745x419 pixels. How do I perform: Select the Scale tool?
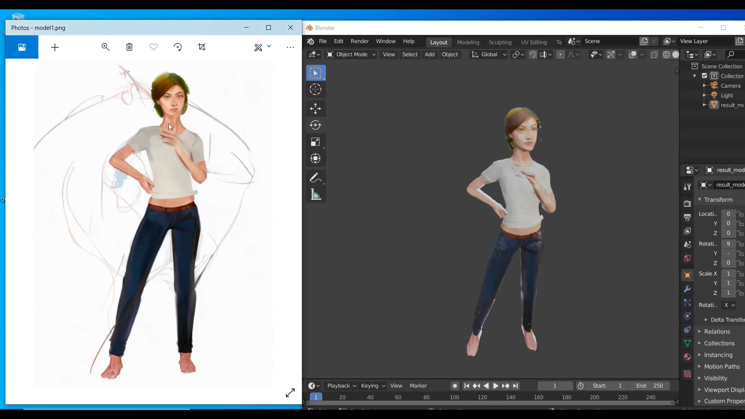click(x=315, y=142)
